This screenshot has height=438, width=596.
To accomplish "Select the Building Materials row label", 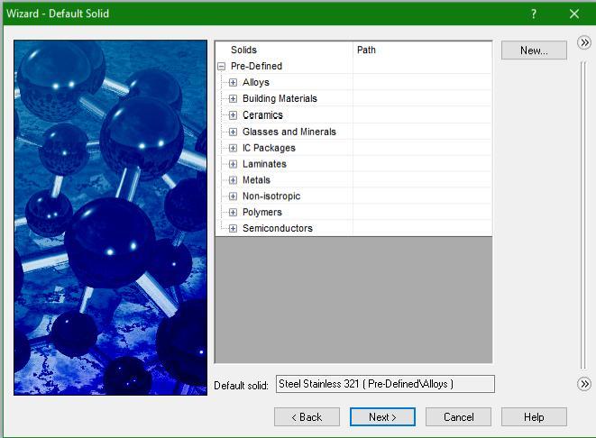I will click(280, 98).
